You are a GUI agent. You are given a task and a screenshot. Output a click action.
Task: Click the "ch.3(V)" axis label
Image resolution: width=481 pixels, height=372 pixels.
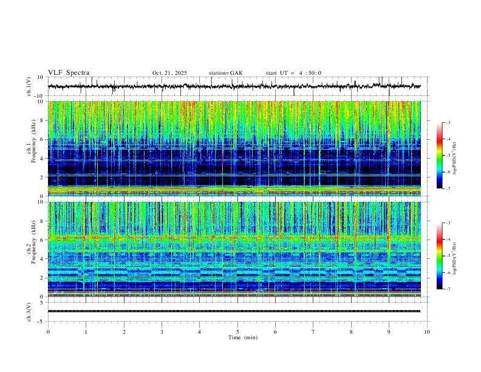pos(29,312)
